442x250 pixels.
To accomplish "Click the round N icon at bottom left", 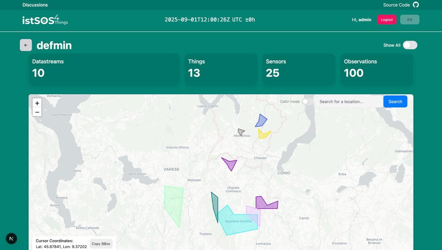I will [11, 238].
